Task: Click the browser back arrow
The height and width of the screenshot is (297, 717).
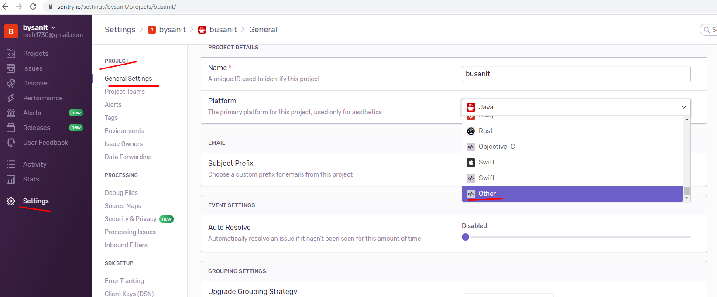Action: pyautogui.click(x=6, y=7)
